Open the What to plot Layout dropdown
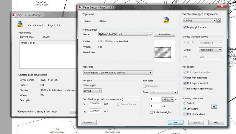The width and height of the screenshot is (236, 134). [92, 91]
